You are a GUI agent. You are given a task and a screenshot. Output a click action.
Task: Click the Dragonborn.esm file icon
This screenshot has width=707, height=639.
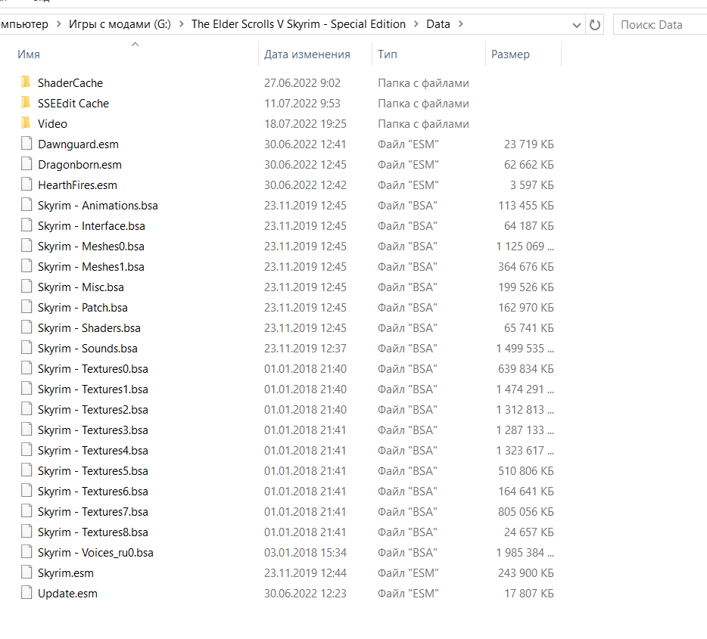click(26, 164)
